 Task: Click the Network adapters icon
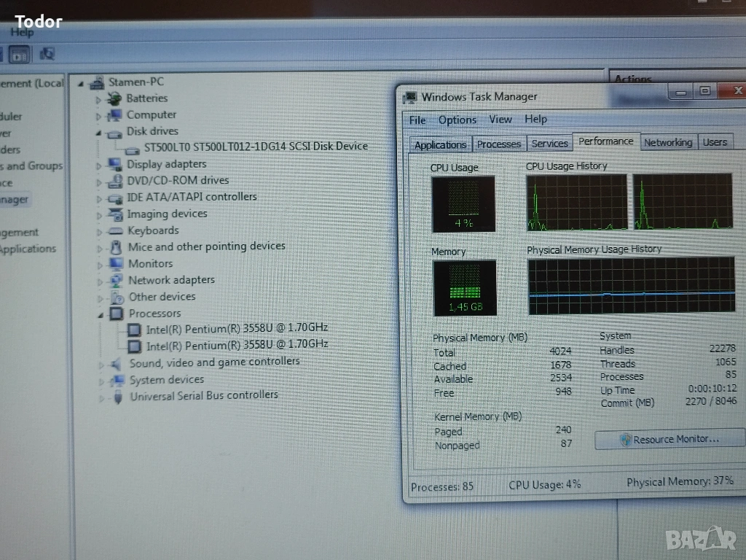point(116,281)
